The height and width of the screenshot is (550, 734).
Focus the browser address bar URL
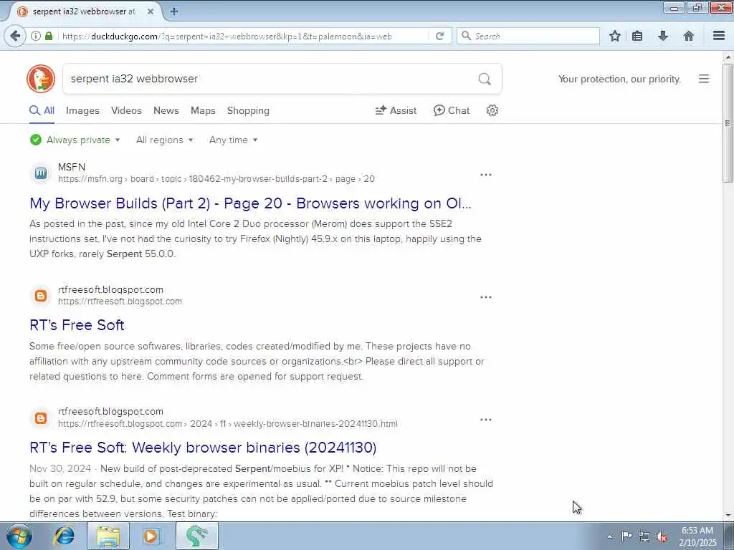pos(227,36)
